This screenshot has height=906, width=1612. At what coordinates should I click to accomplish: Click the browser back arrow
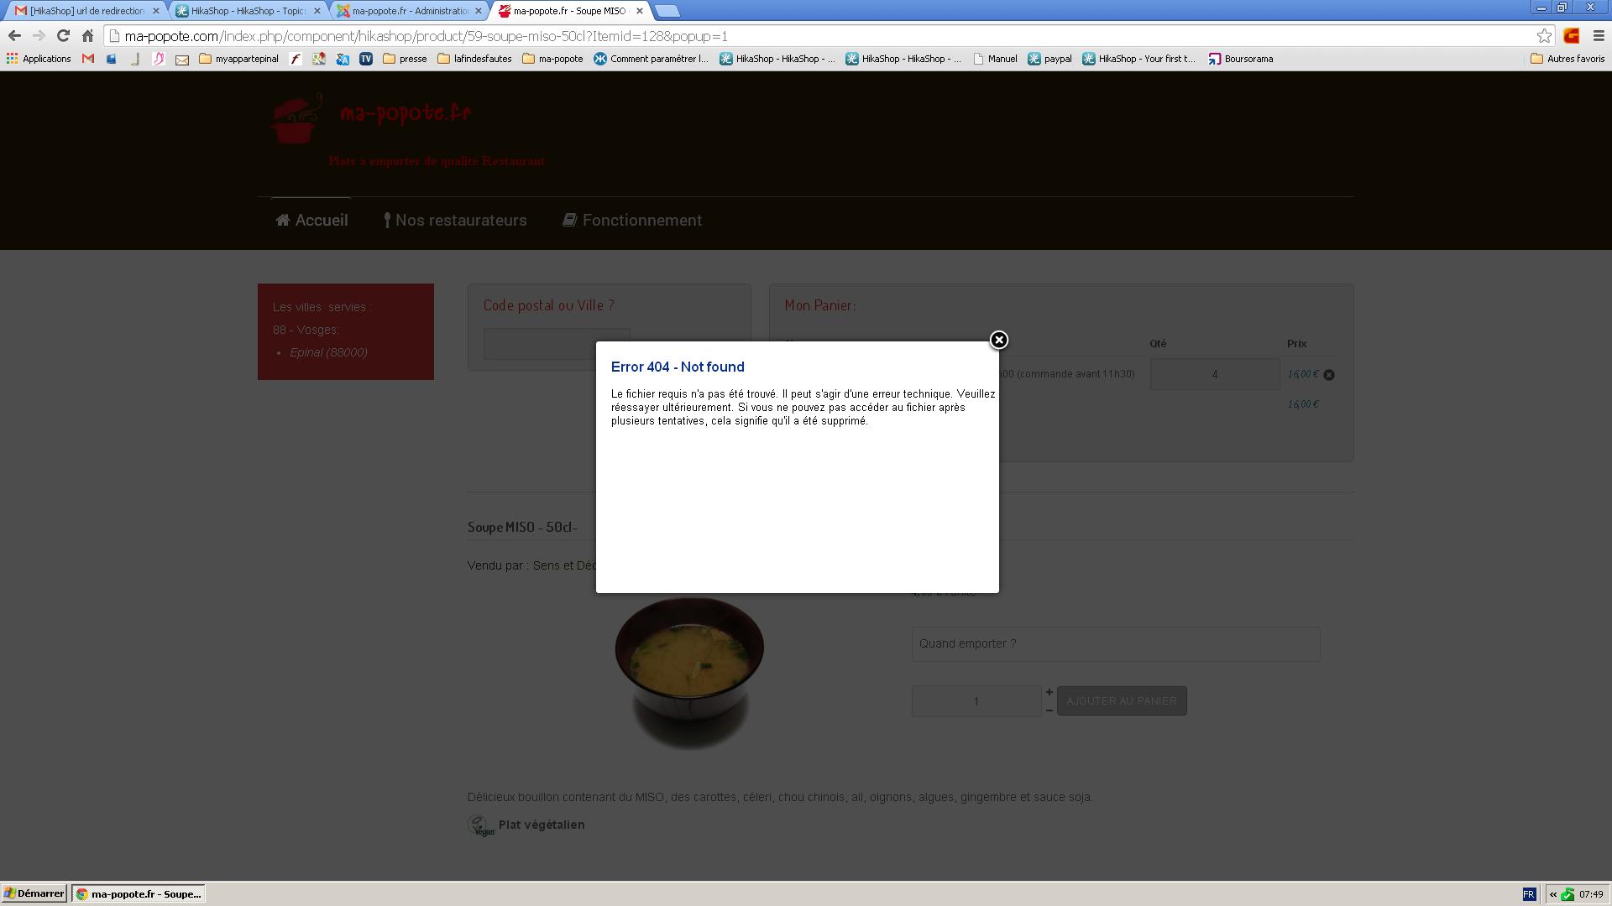click(14, 35)
